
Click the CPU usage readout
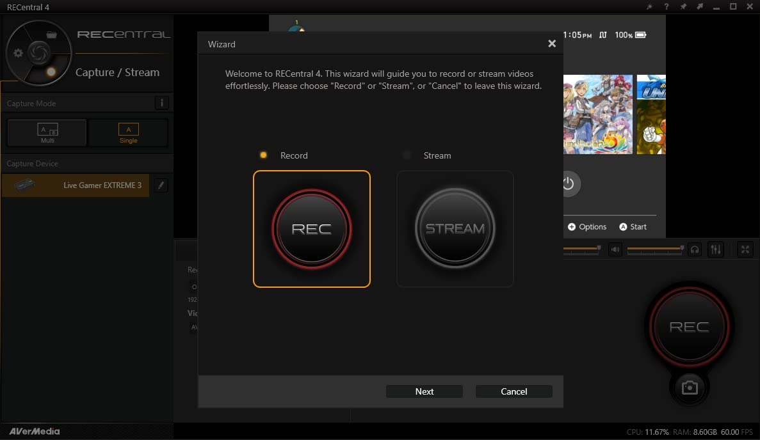pos(647,432)
